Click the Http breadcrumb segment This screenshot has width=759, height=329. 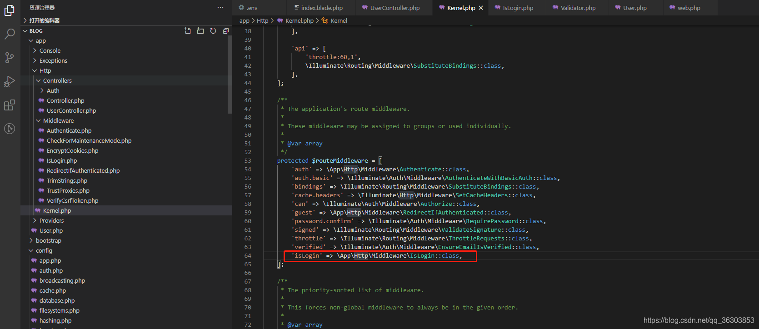point(262,20)
